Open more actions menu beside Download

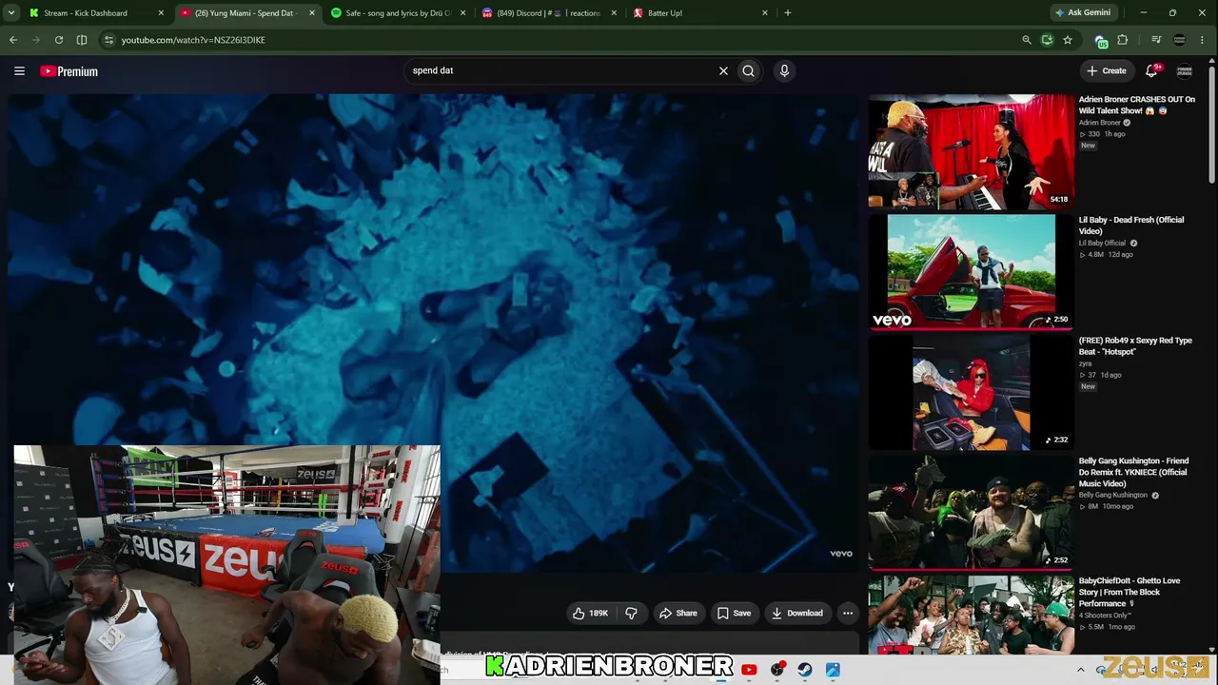click(848, 613)
